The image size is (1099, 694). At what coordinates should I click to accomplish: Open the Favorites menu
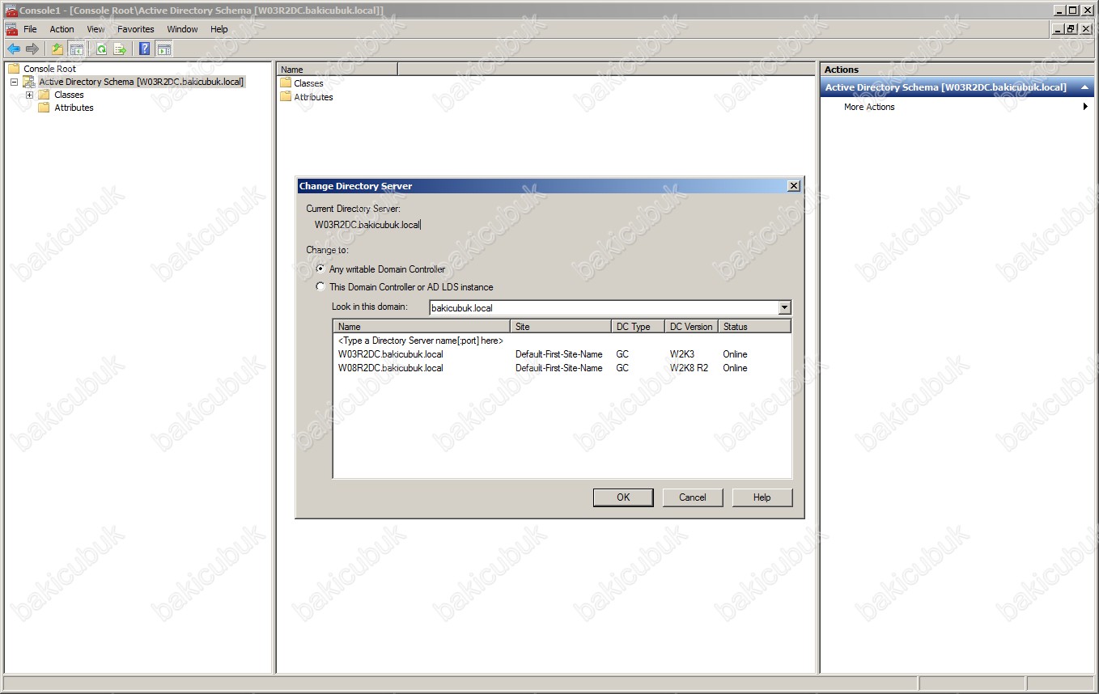[x=135, y=29]
